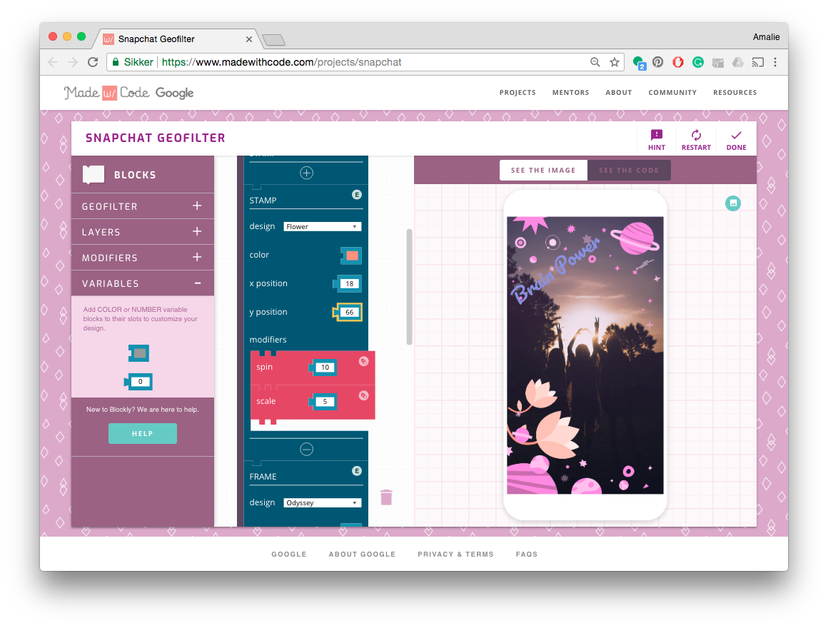This screenshot has width=828, height=628.
Task: Click the Cast extension icon
Action: coord(758,62)
